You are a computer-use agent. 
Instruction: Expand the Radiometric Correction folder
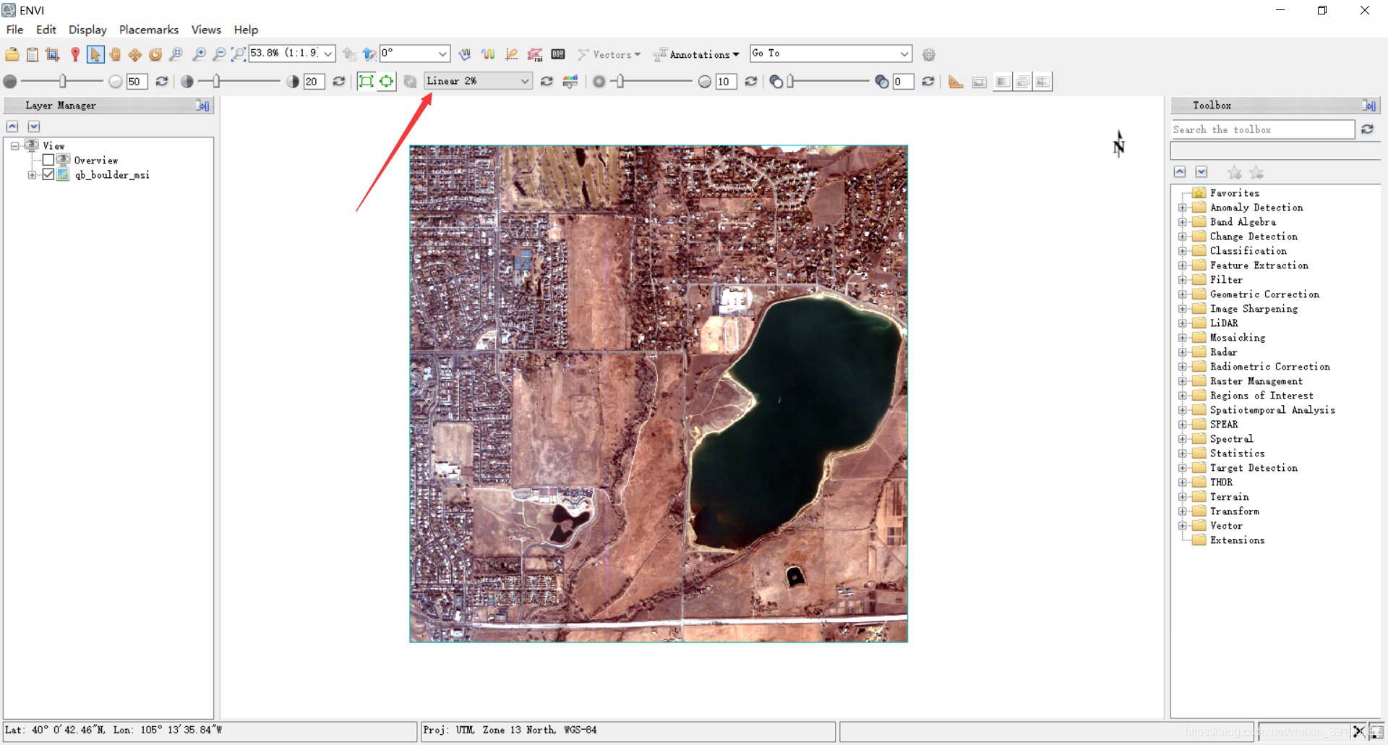pos(1183,367)
